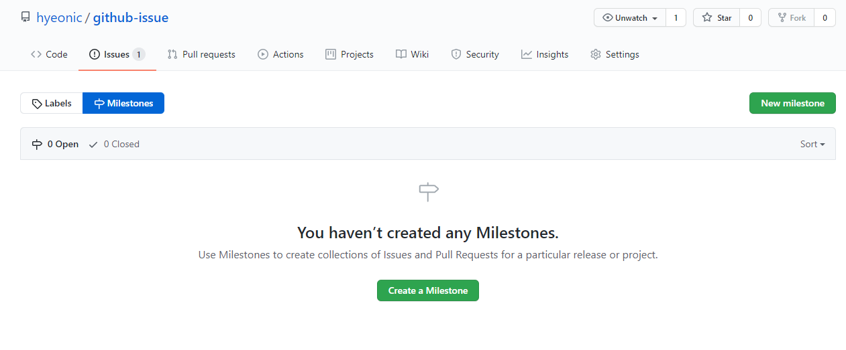Click the repository book icon beside hyeonic
Viewport: 846px width, 350px height.
(25, 17)
